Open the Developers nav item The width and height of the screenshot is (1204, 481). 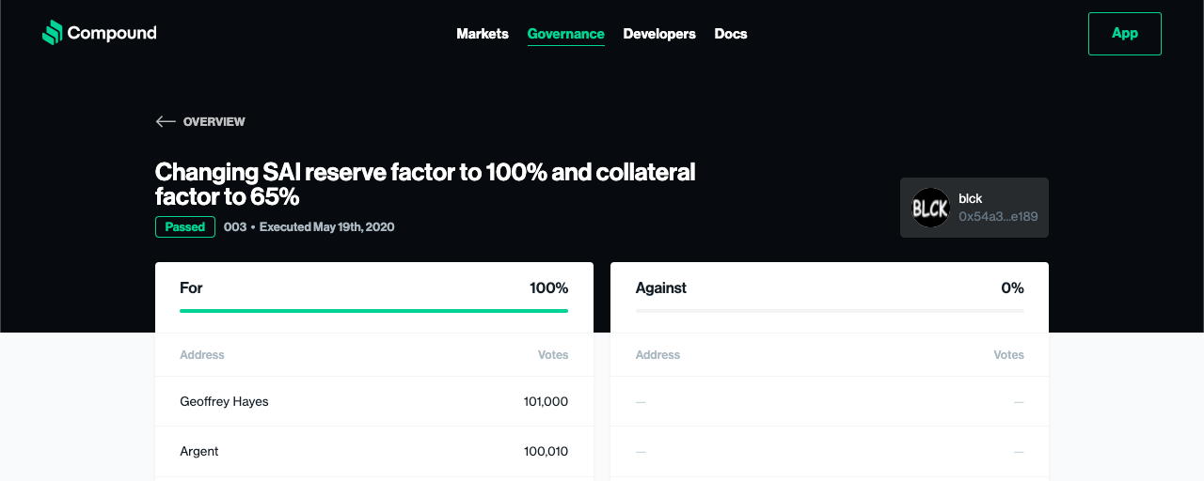[659, 34]
